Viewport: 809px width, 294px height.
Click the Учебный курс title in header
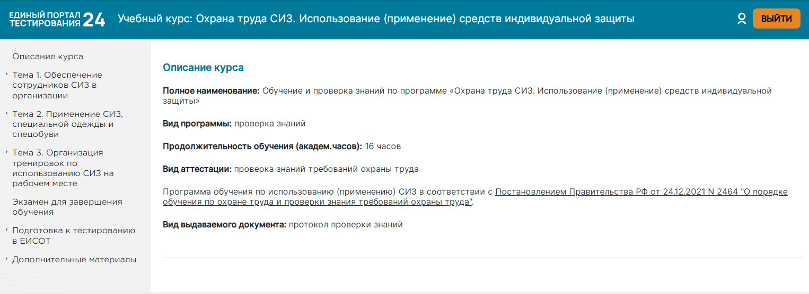[375, 19]
